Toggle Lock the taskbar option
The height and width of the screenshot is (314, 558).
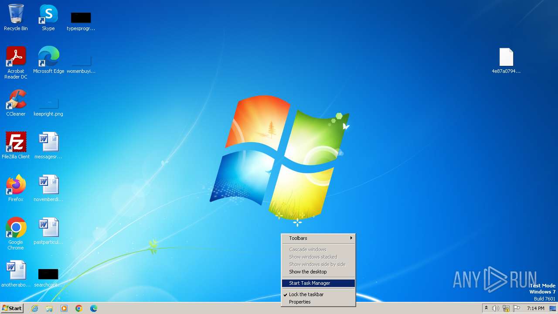[318, 294]
